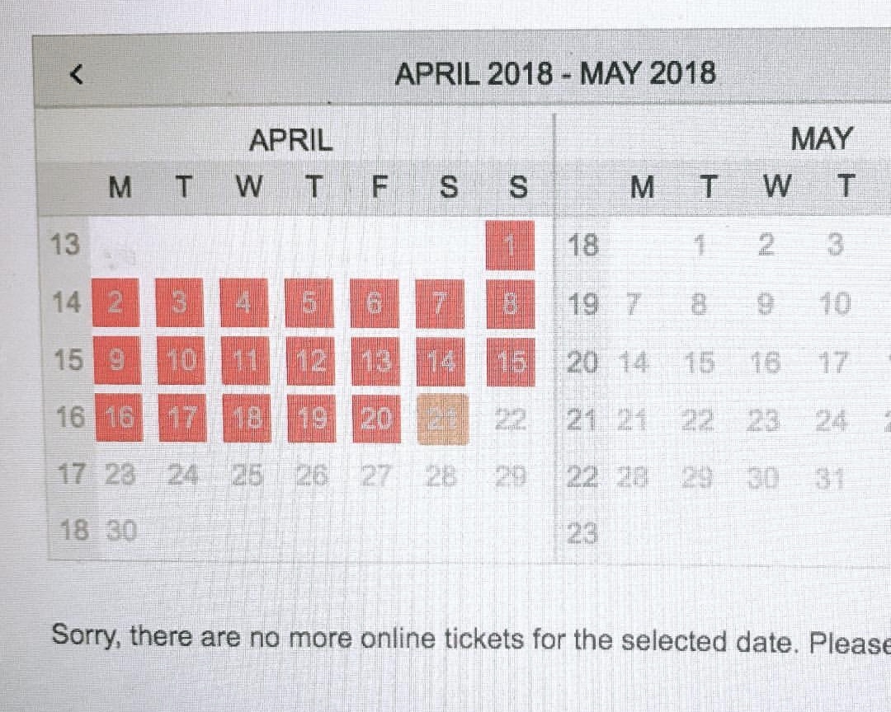Click the Sunday column header in April
The height and width of the screenshot is (712, 891).
(x=517, y=187)
